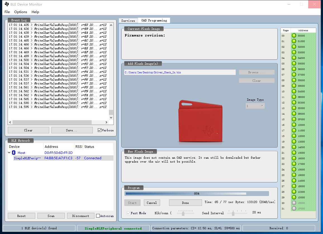Click Event Log horizontal scroll left arrow

coord(10,122)
